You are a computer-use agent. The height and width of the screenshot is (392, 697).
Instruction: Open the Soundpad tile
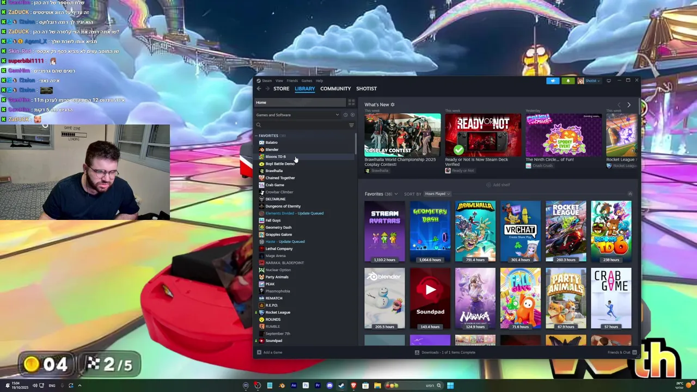430,298
